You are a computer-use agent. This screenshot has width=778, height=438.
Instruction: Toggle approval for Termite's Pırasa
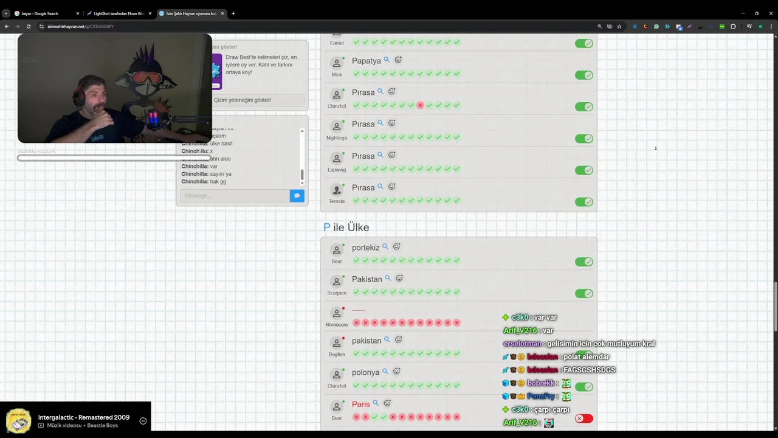584,201
